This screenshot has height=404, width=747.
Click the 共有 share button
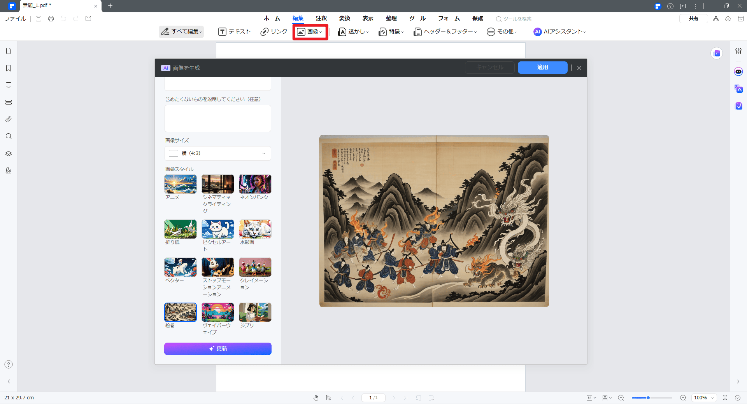pyautogui.click(x=694, y=19)
